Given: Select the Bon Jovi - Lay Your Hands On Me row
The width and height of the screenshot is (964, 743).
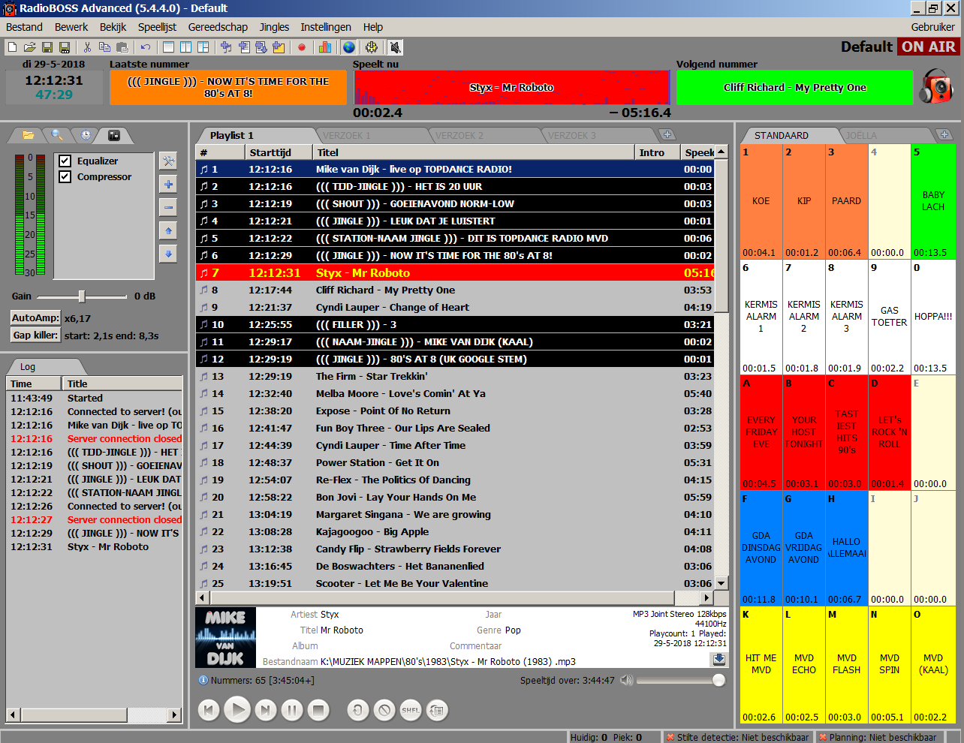Looking at the screenshot, I should [455, 498].
